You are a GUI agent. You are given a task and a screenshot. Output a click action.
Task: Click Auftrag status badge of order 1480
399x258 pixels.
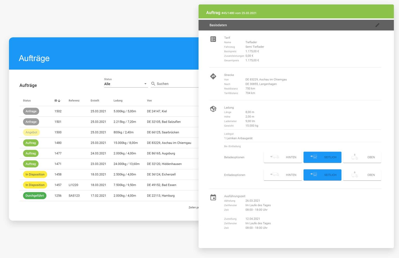click(x=31, y=143)
